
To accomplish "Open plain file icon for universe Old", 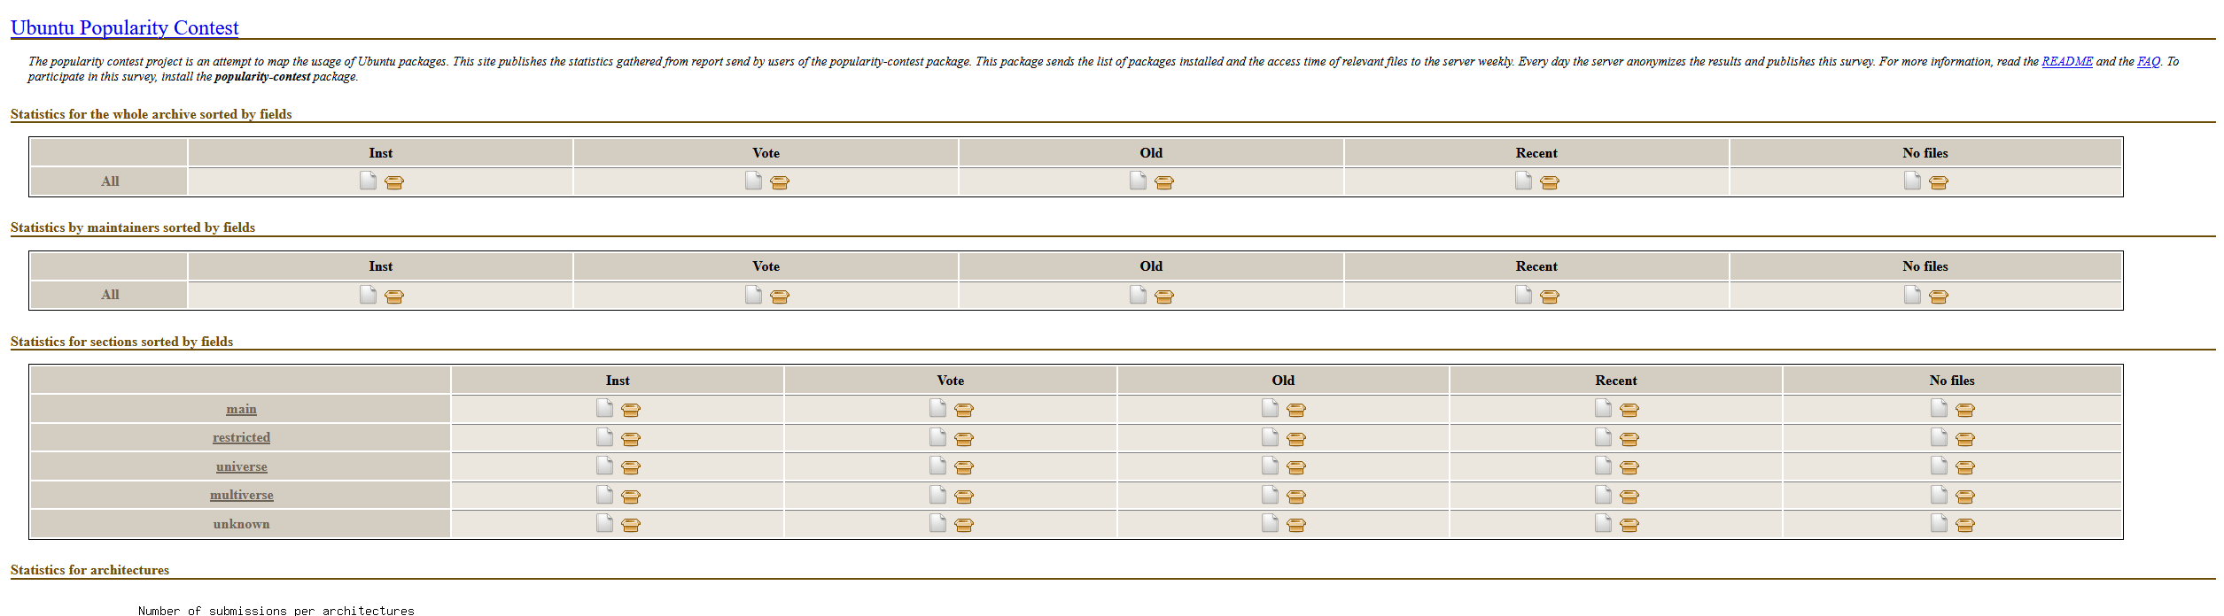I will click(1270, 466).
